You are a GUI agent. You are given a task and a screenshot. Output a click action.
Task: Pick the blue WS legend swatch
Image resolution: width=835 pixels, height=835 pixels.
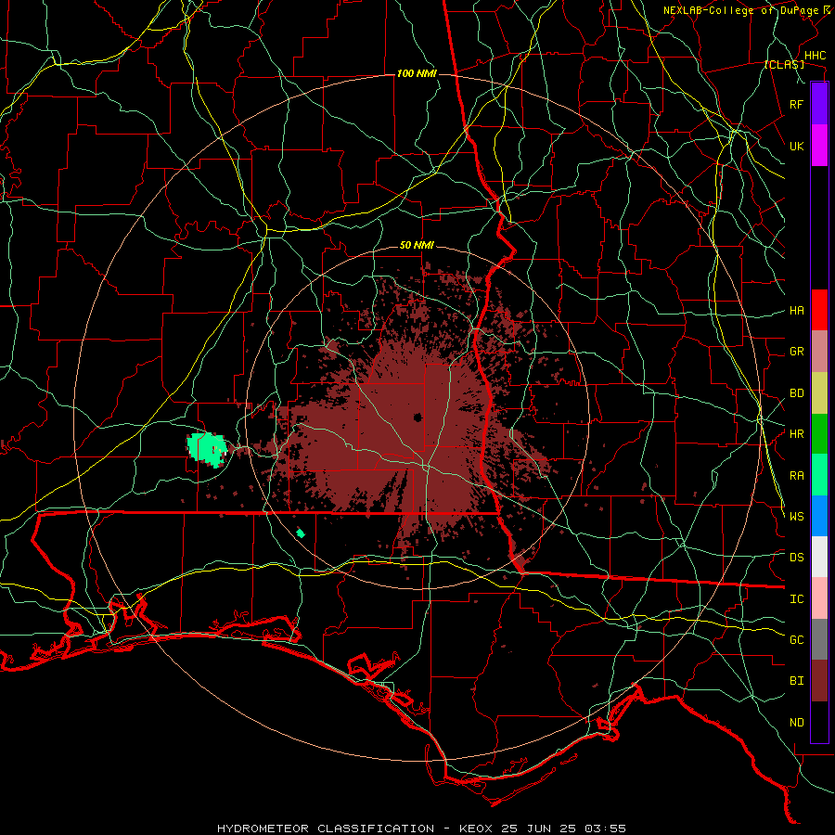click(819, 516)
